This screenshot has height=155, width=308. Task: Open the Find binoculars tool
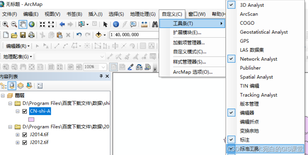tap(155, 24)
